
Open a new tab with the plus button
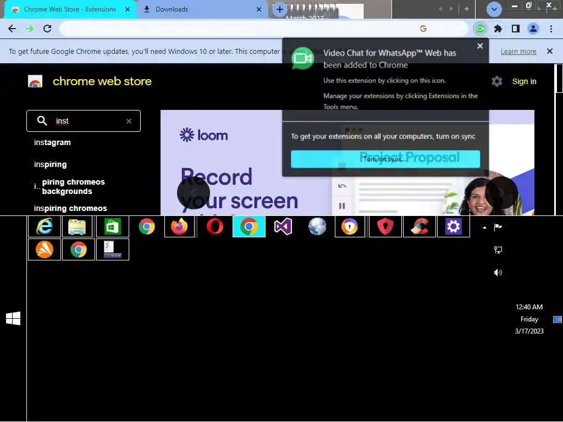point(280,9)
